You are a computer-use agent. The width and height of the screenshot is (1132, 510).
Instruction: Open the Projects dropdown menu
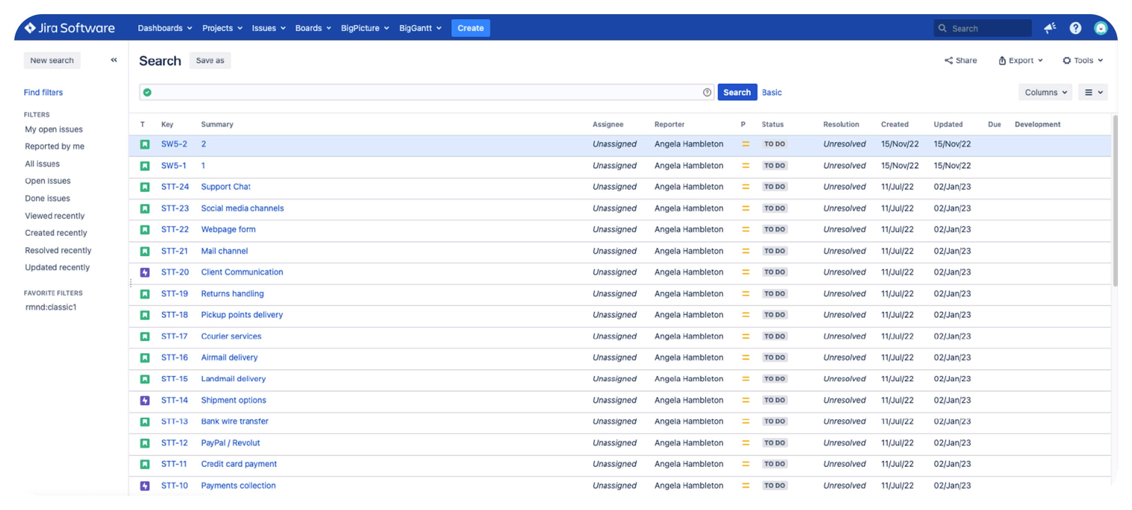coord(222,28)
